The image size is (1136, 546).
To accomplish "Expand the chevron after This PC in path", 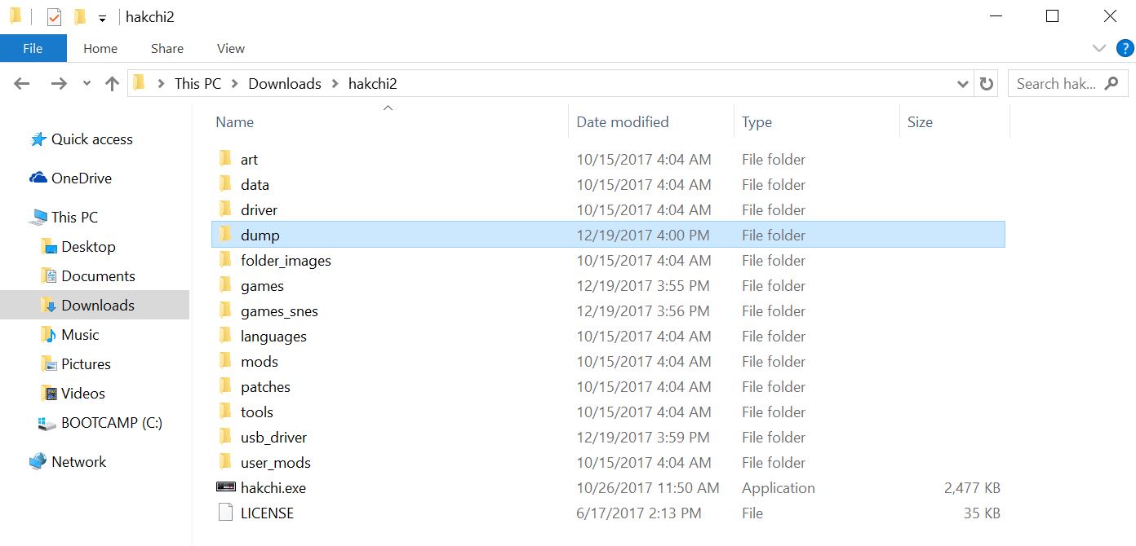I will 235,83.
